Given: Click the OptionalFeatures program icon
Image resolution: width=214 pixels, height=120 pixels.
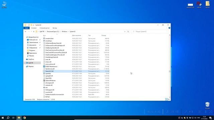Looking at the screenshot, I should coord(44,81).
